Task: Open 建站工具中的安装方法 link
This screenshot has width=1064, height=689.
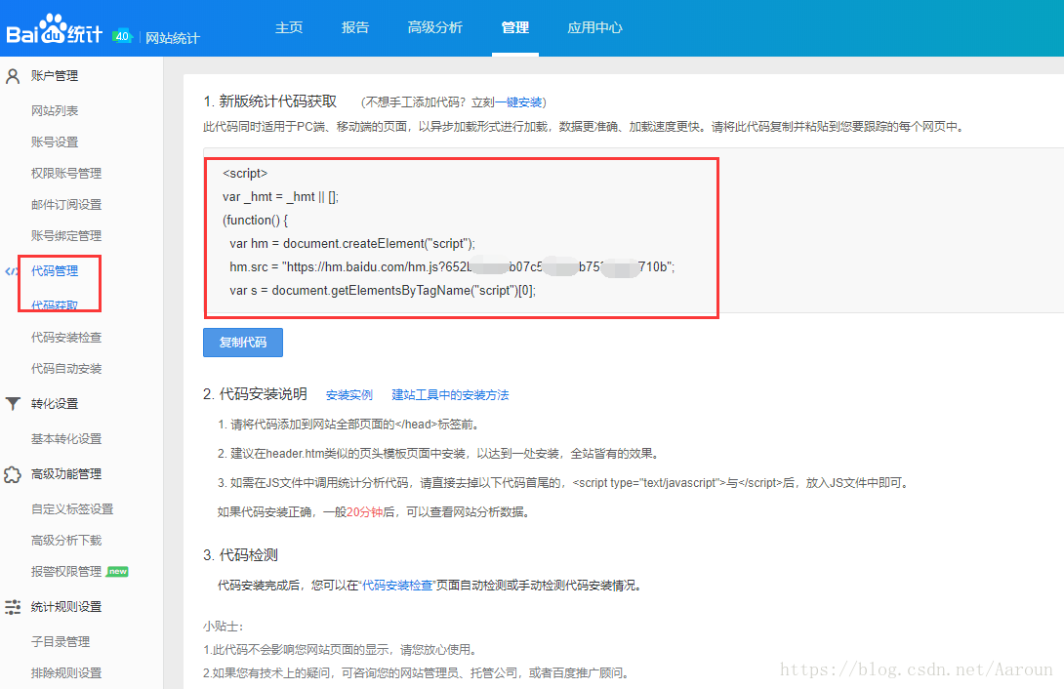Action: click(x=450, y=395)
